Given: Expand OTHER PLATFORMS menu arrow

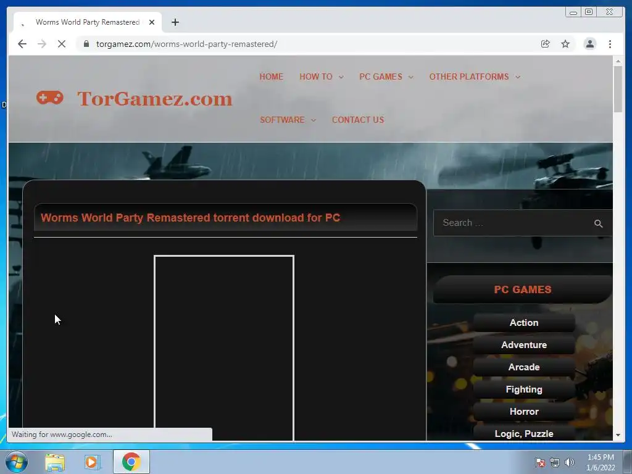Looking at the screenshot, I should click(x=518, y=77).
